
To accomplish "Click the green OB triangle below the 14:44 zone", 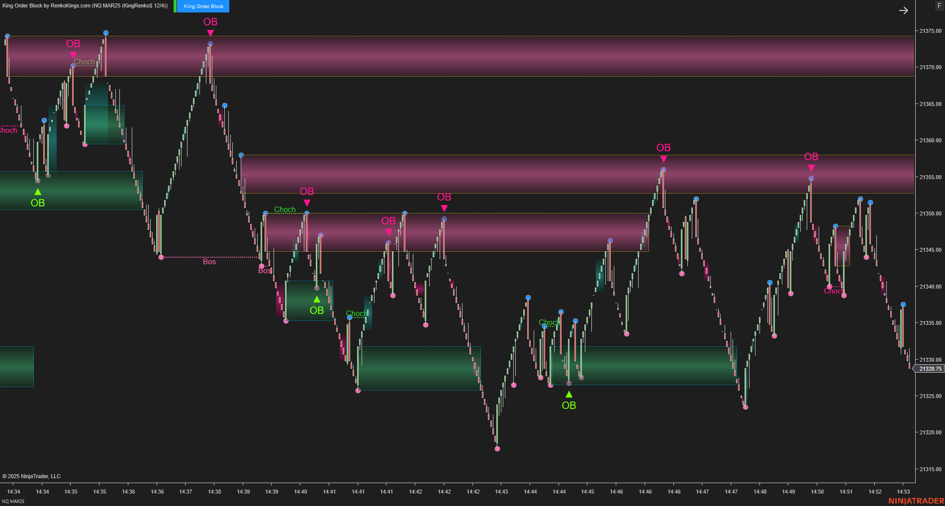I will (x=569, y=394).
